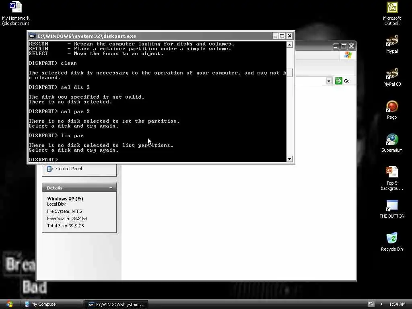Click the Windows flag logo in My Computer
Screen dimensions: 412x309
(x=348, y=55)
